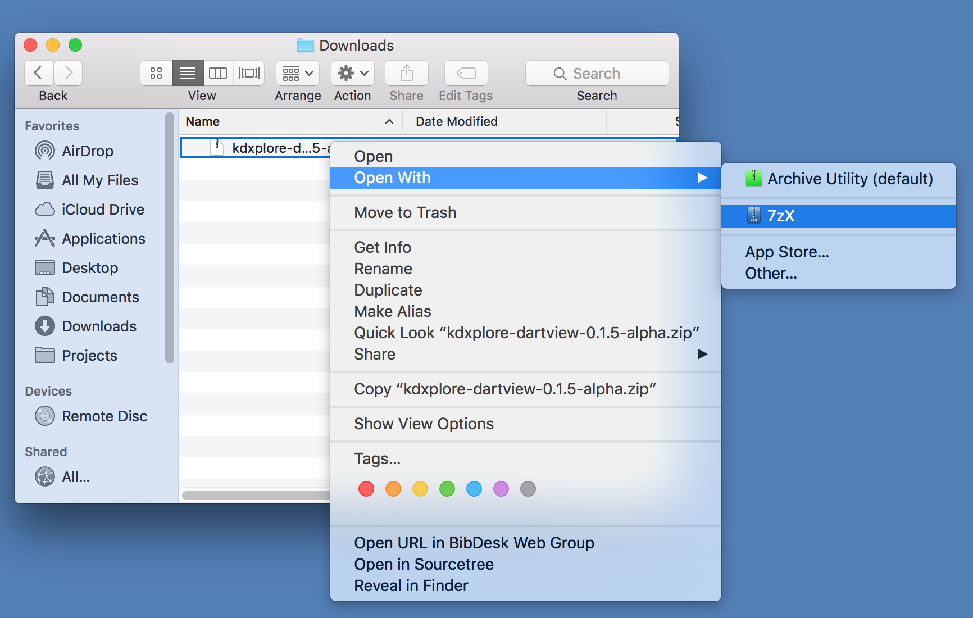Screen dimensions: 973x618
Task: Click the Edit Tags toolbar button
Action: [x=466, y=73]
